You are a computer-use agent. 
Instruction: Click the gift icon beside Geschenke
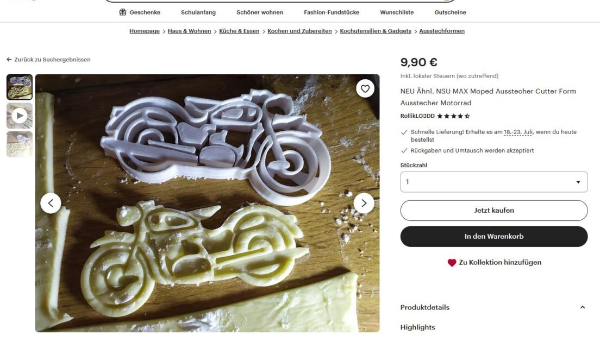122,12
